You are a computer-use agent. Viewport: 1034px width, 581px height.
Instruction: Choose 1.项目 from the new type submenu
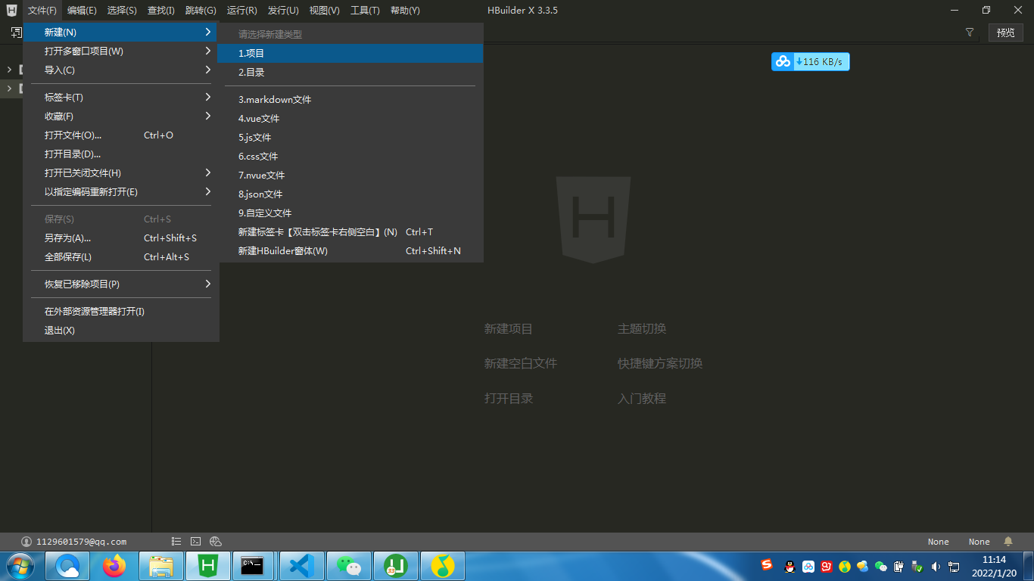(x=350, y=53)
